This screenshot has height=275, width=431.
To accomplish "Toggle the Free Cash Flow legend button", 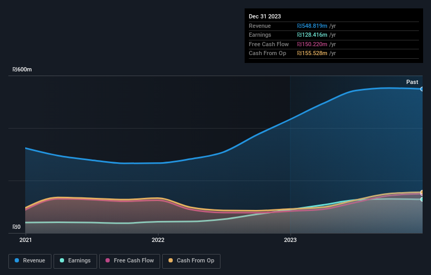I will click(x=130, y=261).
